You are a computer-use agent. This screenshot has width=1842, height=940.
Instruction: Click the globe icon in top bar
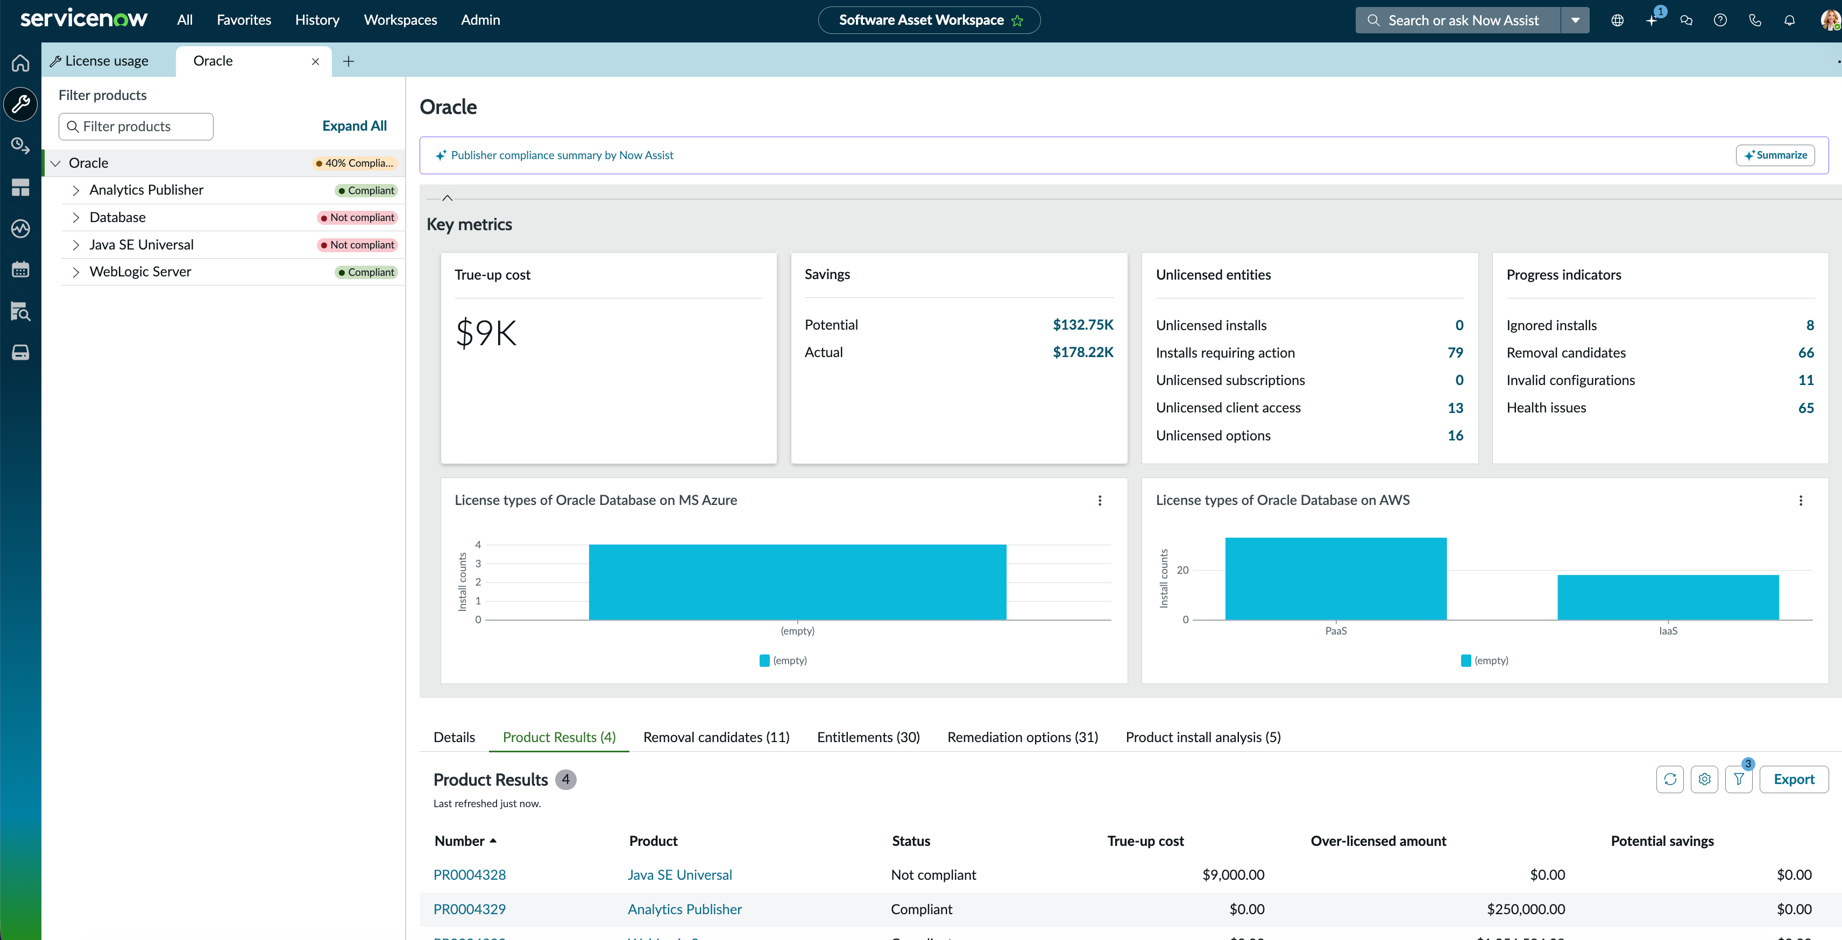pyautogui.click(x=1618, y=20)
